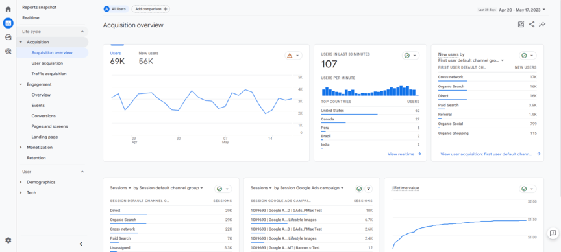Click the All Users 'A' badge
The width and height of the screenshot is (561, 252).
[x=106, y=9]
